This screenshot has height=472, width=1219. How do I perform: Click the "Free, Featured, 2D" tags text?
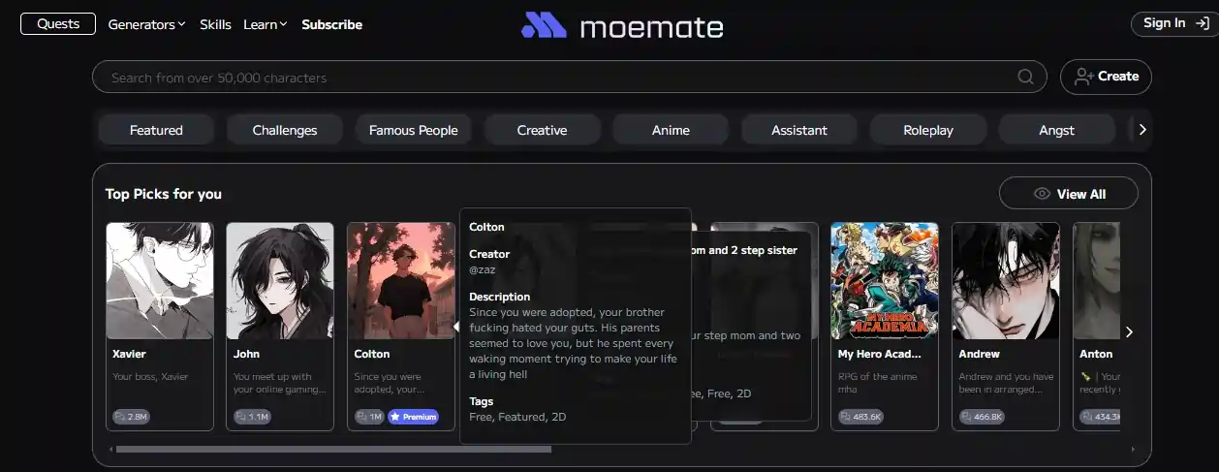pyautogui.click(x=517, y=417)
